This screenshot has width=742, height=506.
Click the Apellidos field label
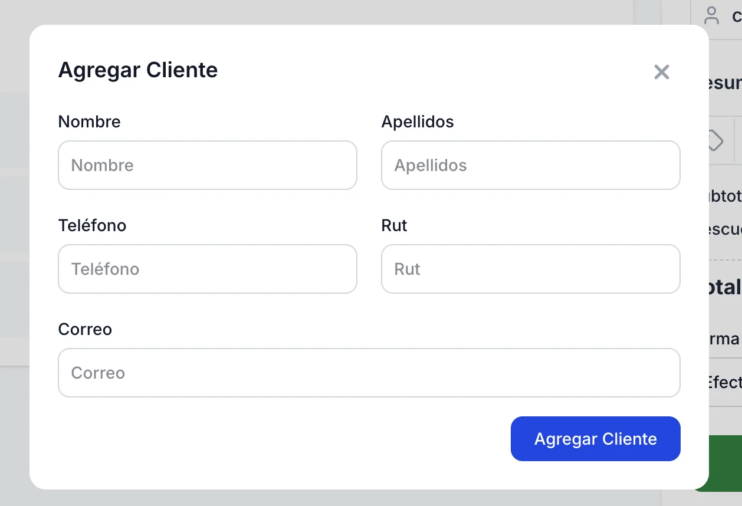click(418, 121)
